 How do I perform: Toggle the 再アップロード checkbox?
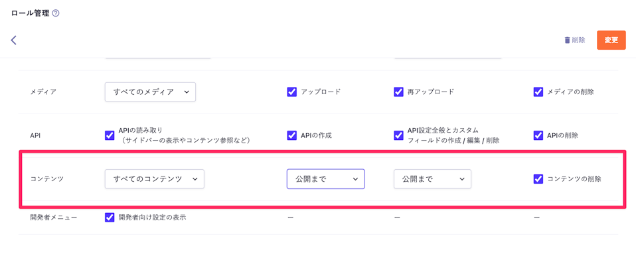(398, 92)
